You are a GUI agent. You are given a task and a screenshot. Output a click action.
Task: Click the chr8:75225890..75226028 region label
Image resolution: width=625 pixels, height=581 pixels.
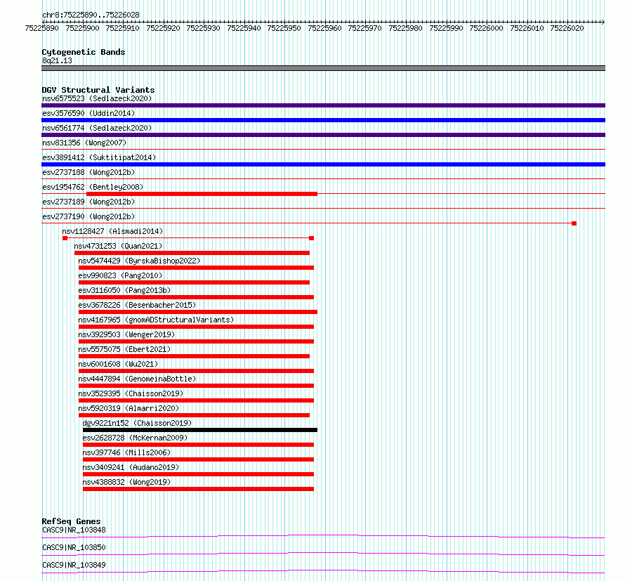(x=91, y=15)
